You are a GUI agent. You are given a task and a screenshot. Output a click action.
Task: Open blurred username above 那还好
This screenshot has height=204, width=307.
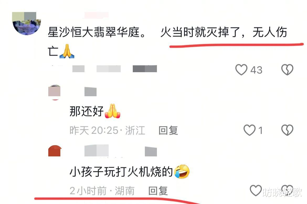91,92
